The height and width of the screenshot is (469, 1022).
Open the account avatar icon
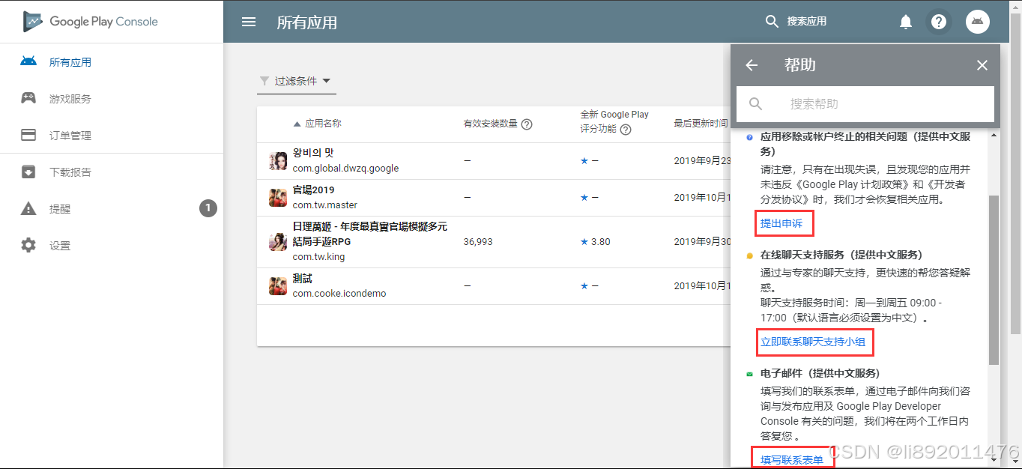(x=977, y=22)
